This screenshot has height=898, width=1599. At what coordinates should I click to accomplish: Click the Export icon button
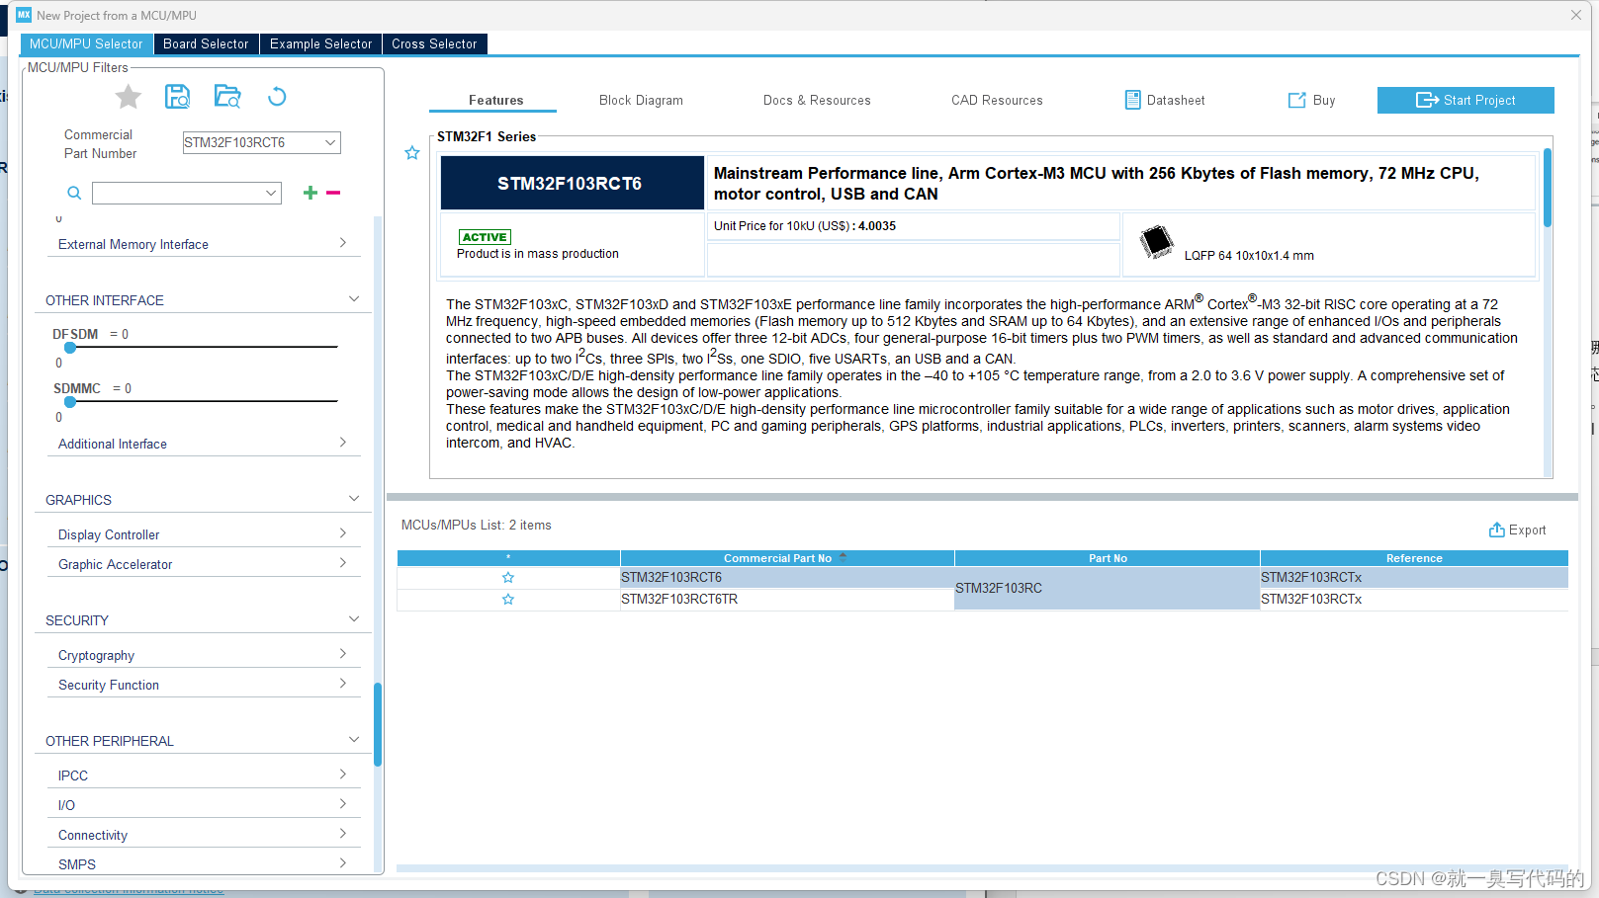click(x=1517, y=531)
